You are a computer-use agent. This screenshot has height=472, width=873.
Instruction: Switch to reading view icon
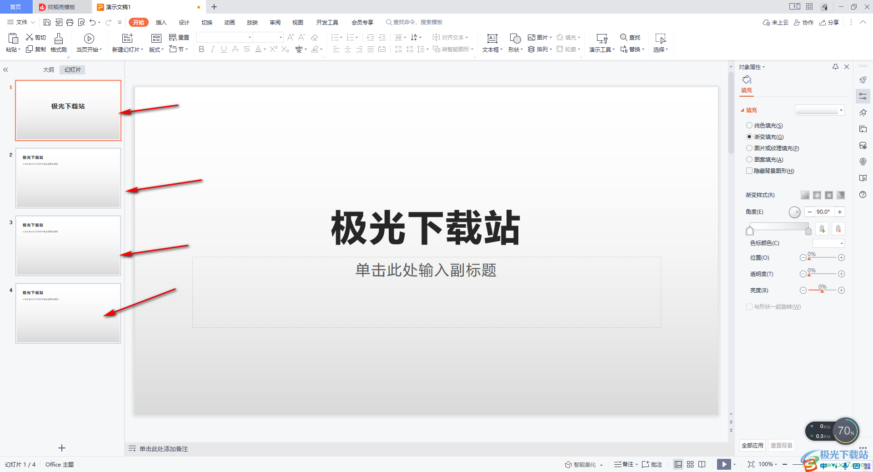pyautogui.click(x=702, y=464)
